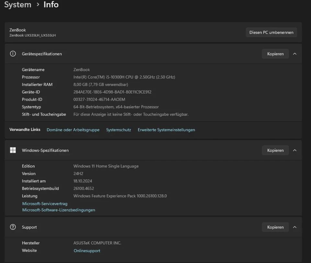311x263 pixels.
Task: Click the Windows logo icon beside Windows-Spezifikationen
Action: coord(13,150)
